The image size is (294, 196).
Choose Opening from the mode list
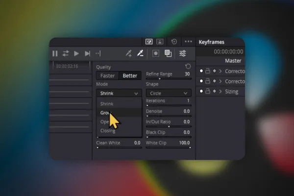point(119,122)
